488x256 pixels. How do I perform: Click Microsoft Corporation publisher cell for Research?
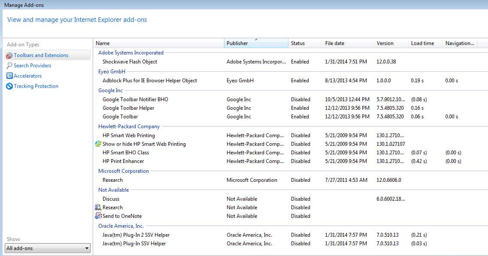tap(252, 180)
